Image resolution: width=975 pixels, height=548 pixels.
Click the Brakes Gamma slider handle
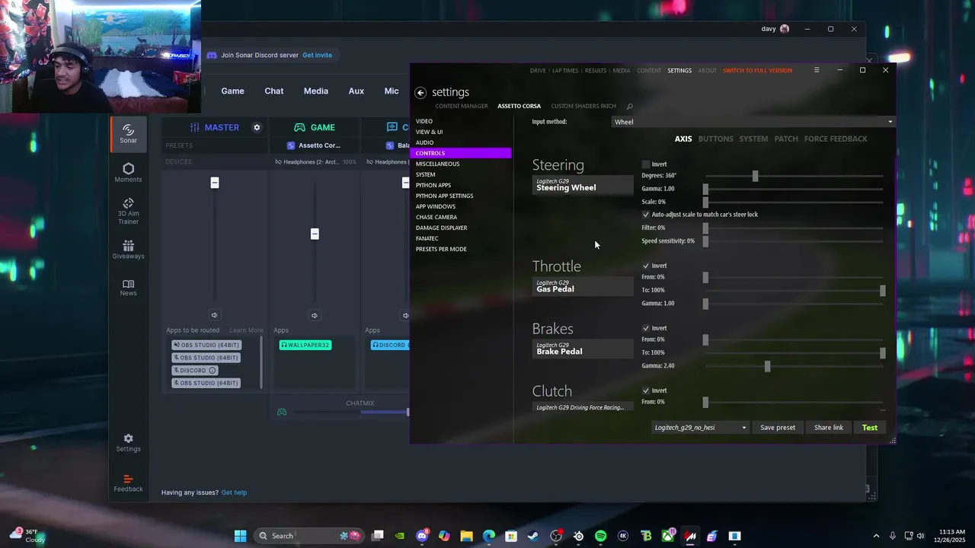tap(767, 366)
